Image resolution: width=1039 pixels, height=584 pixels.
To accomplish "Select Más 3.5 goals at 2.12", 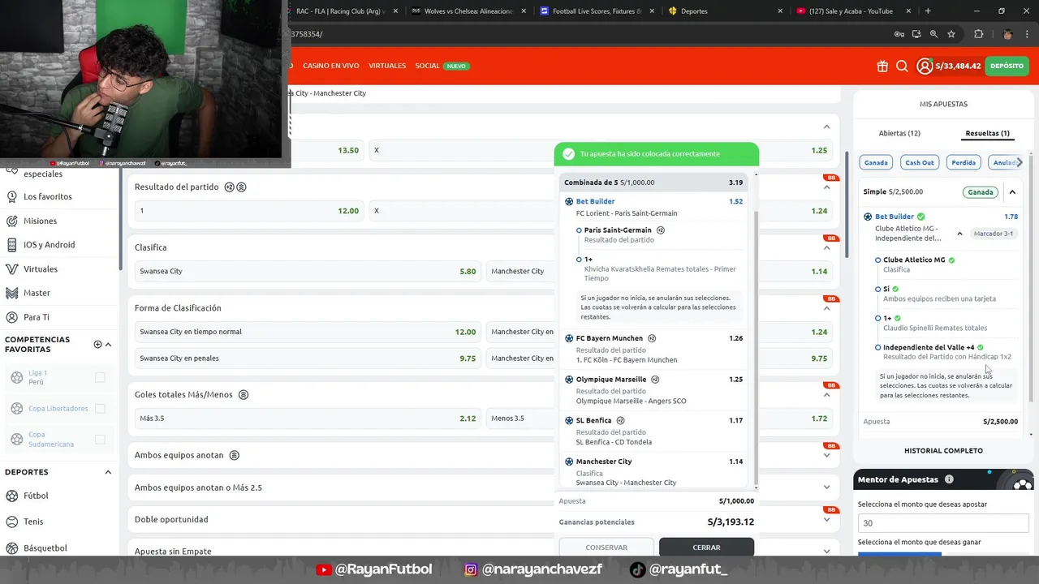I will (308, 419).
